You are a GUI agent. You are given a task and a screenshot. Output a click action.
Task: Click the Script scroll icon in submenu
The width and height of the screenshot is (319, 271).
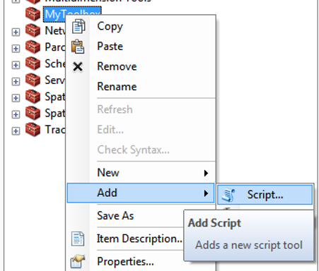point(228,195)
